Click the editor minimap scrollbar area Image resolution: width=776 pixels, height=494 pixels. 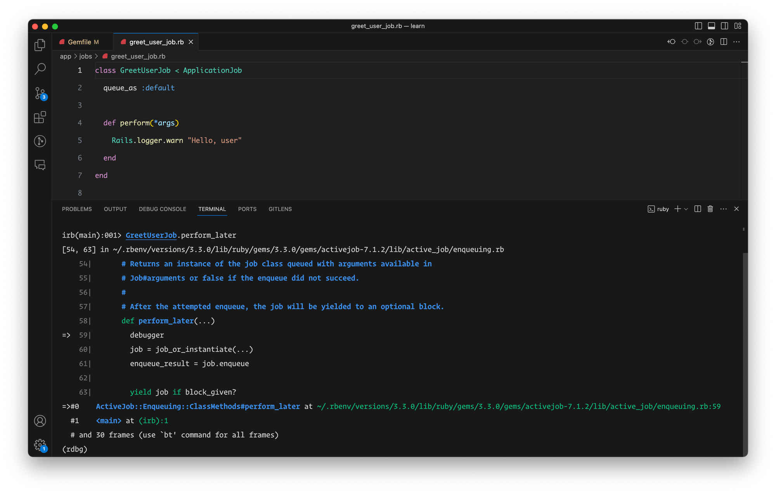tap(745, 130)
